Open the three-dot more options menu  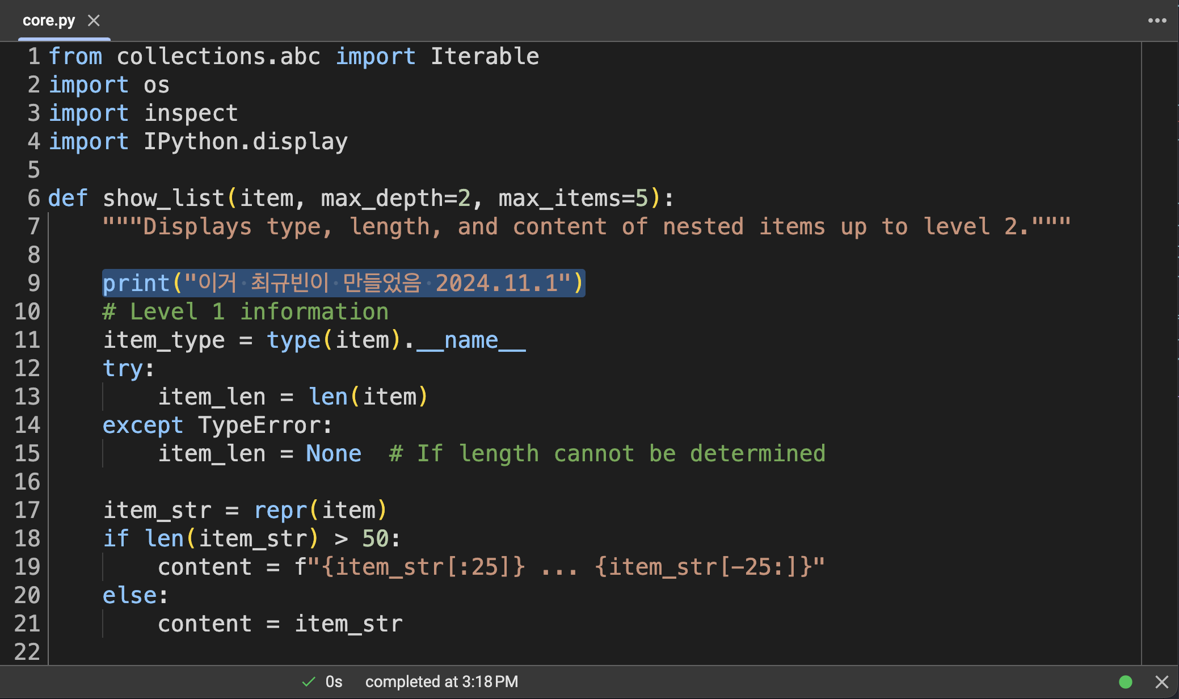(1157, 20)
